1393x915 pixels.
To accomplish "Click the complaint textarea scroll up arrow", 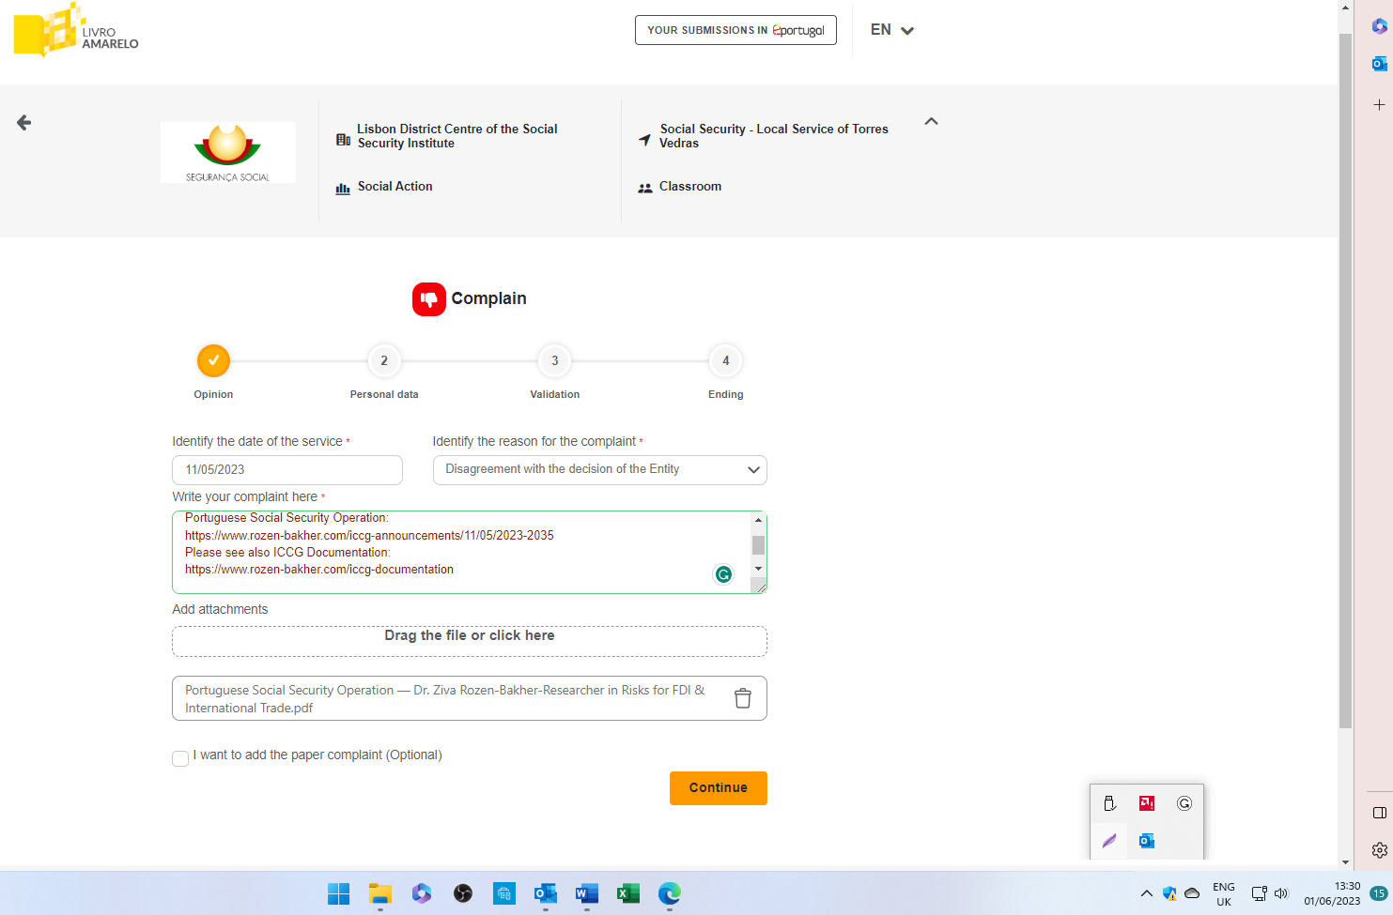I will [758, 520].
